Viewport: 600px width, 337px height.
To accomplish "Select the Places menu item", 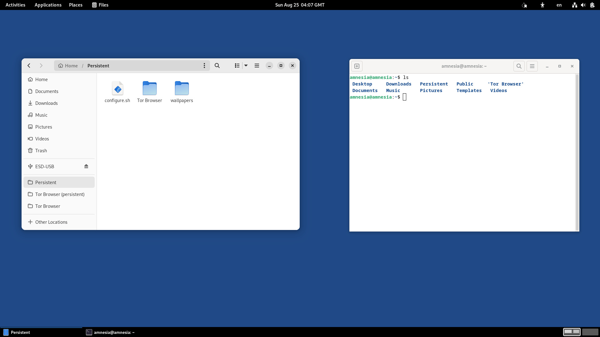I will 75,5.
